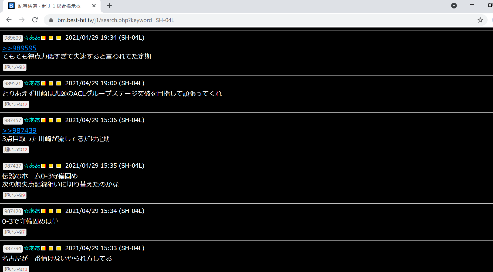The image size is (493, 272).
Task: Select the 記事検索 - 超J1総合掲示板 tab
Action: (51, 6)
